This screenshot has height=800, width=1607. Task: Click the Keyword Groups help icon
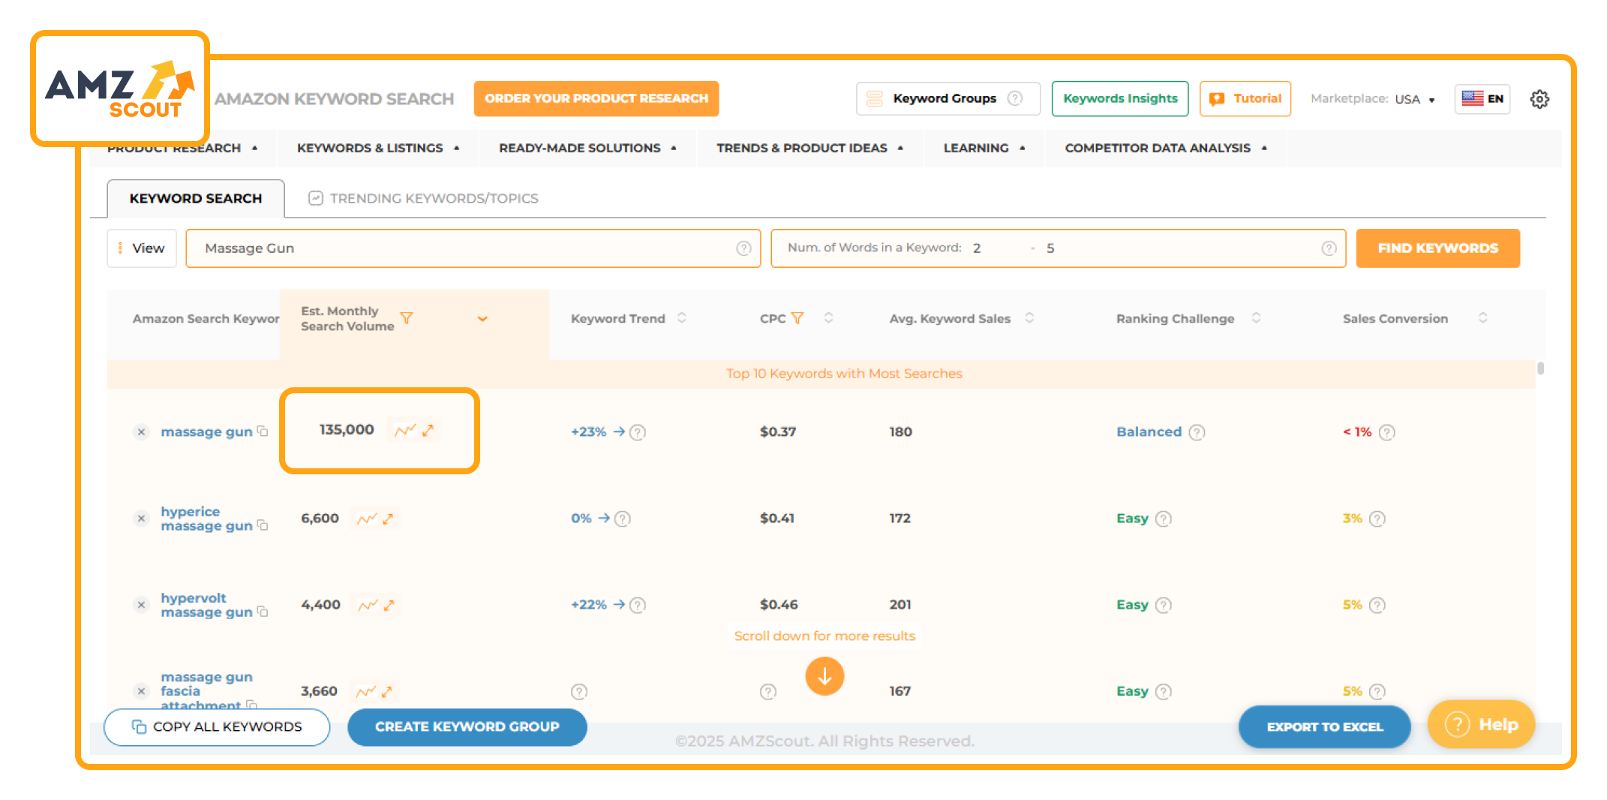1015,98
